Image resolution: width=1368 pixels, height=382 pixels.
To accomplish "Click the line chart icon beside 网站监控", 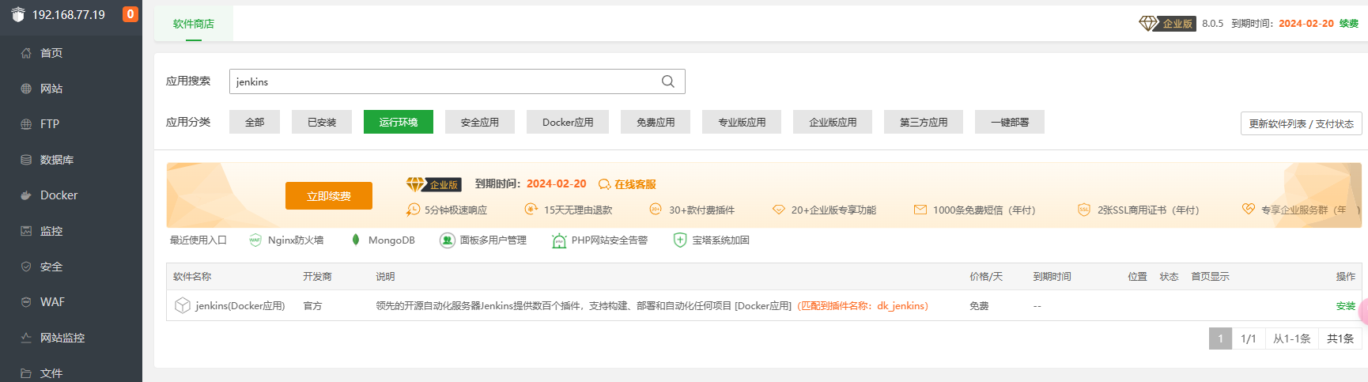I will point(26,338).
